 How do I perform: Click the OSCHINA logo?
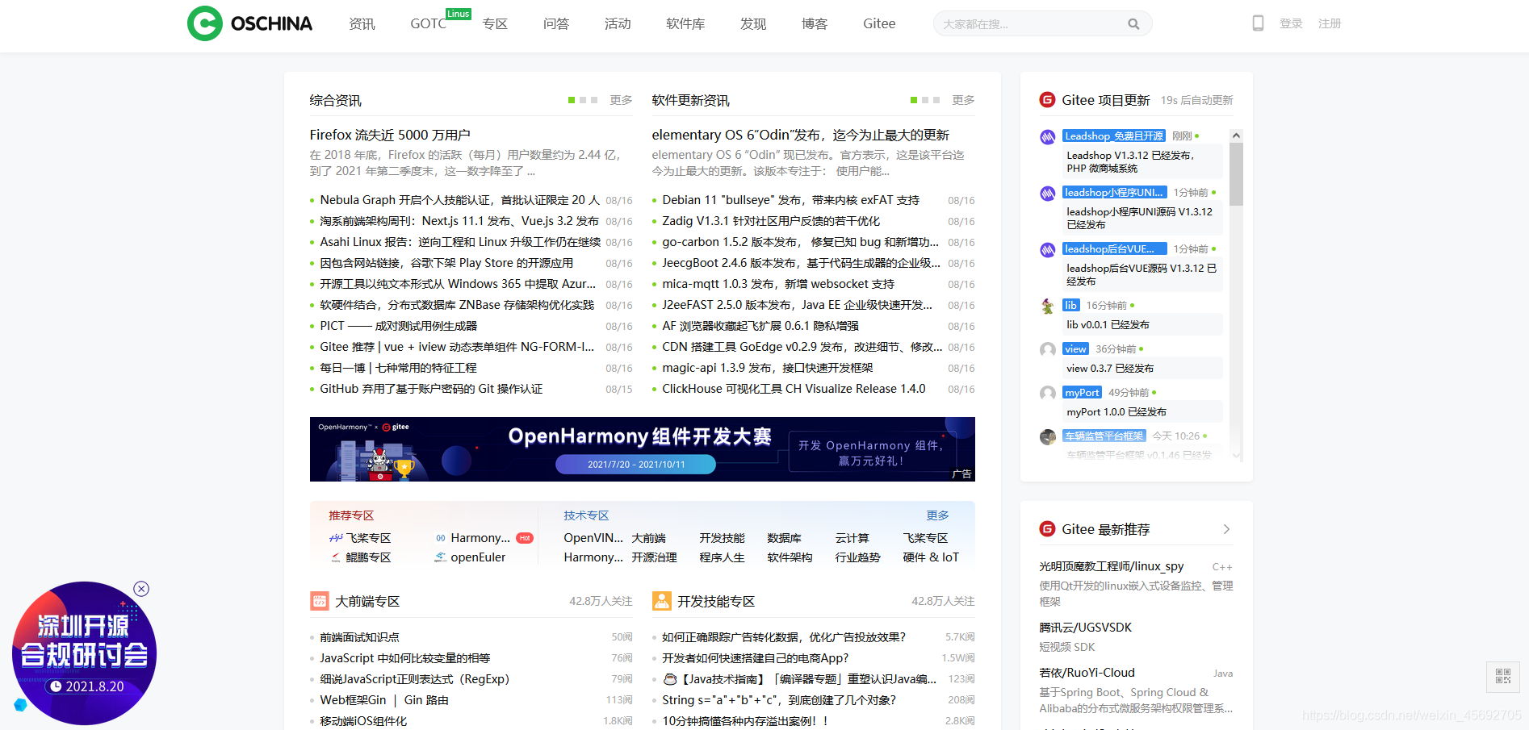click(249, 23)
